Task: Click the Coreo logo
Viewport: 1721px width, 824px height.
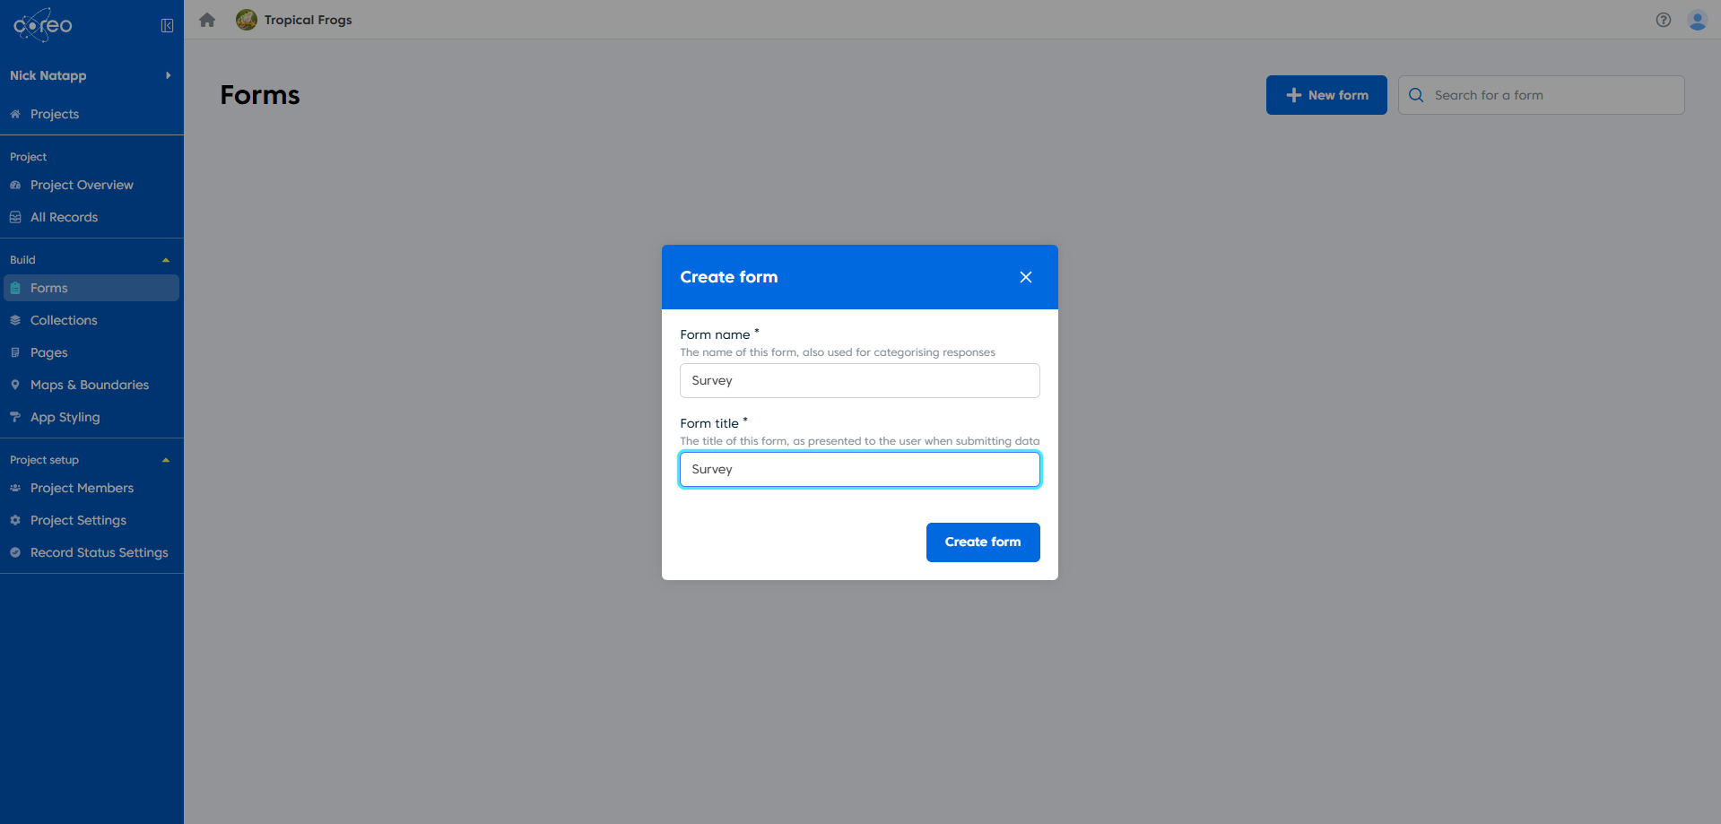Action: pos(42,25)
